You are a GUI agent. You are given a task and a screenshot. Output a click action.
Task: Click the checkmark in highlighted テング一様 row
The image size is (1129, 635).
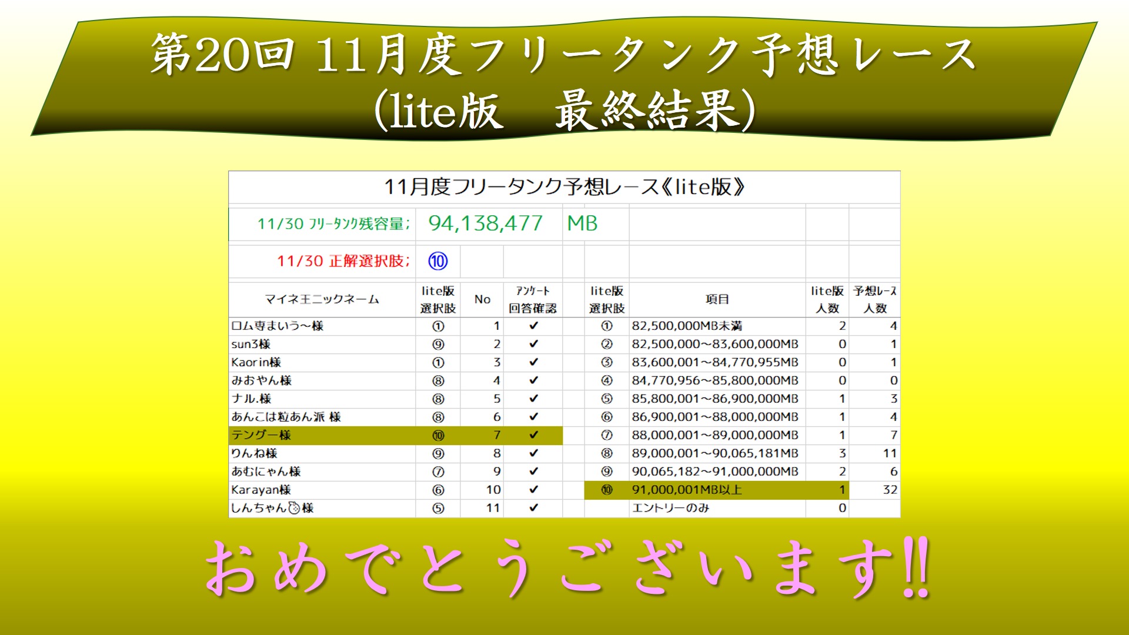(533, 435)
